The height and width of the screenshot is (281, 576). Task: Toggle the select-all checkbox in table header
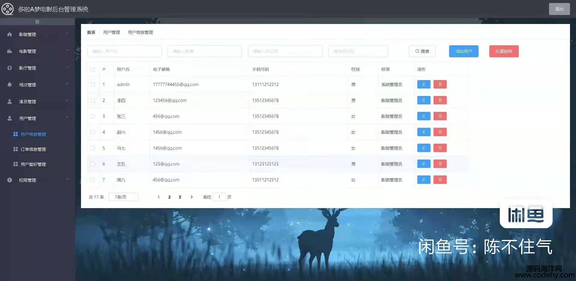click(x=93, y=70)
